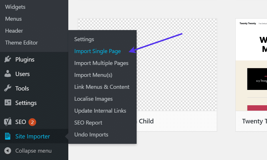This screenshot has width=267, height=160.
Task: Select the Twenty Twenty theme thumbnail
Action: tap(251, 65)
